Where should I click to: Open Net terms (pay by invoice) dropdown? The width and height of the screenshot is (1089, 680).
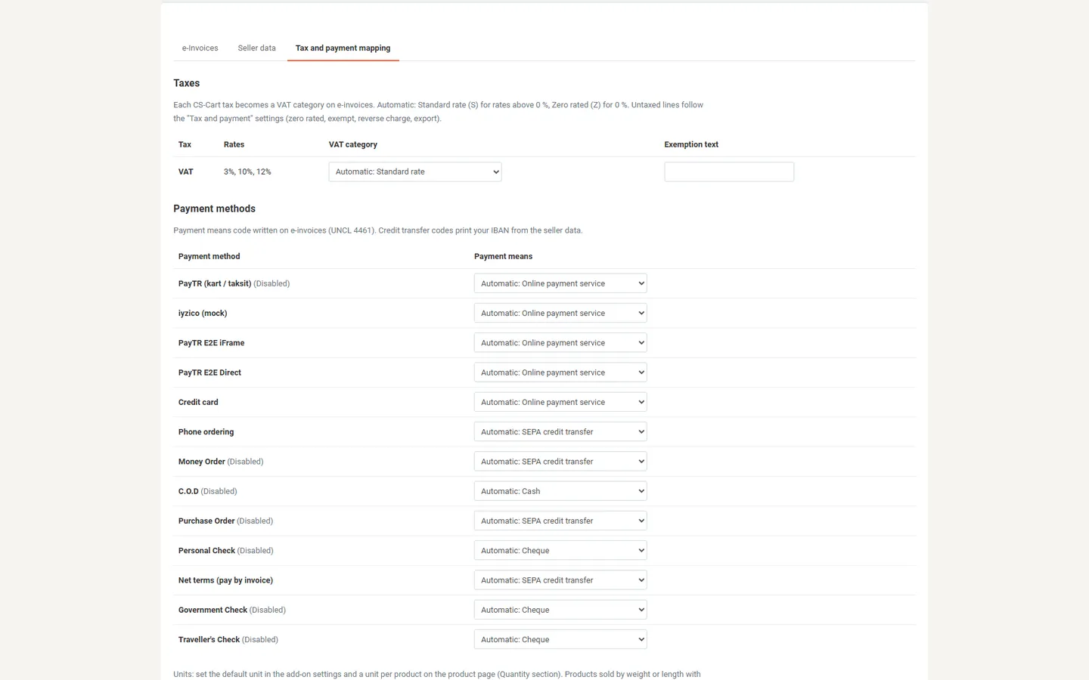point(560,580)
